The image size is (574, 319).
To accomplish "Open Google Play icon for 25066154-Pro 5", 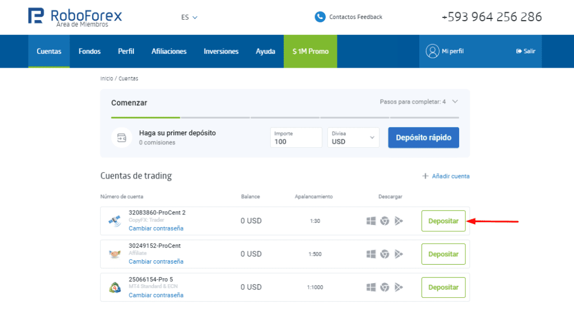I will [x=399, y=287].
